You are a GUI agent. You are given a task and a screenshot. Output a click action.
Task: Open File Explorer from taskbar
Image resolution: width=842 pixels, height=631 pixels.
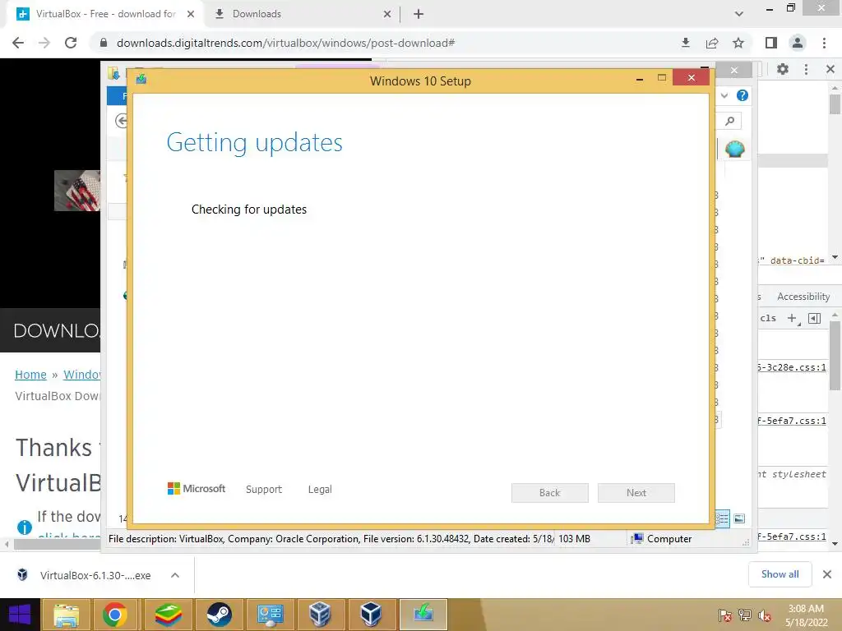(66, 615)
